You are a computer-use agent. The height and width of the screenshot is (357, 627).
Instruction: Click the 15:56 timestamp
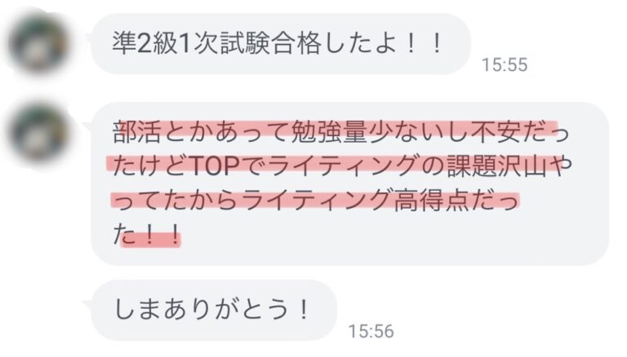pyautogui.click(x=371, y=331)
